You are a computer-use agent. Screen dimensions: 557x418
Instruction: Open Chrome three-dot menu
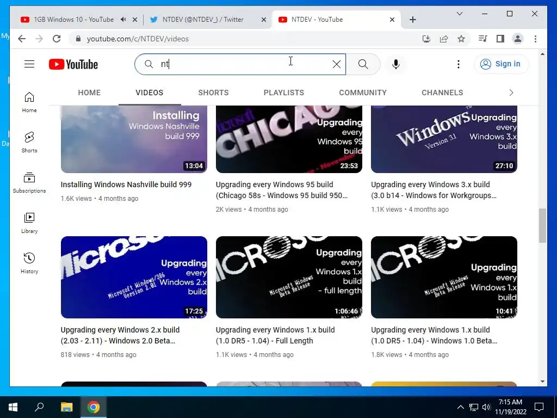click(535, 39)
